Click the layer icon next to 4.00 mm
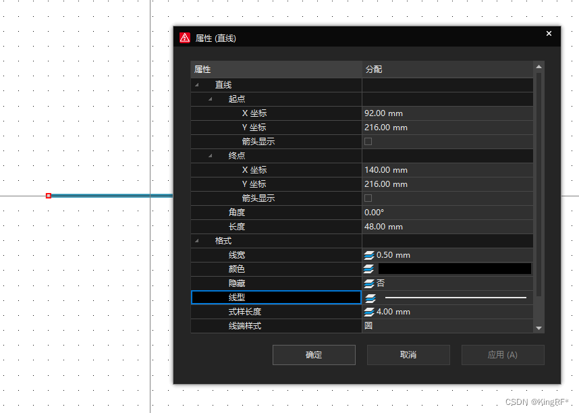 (369, 312)
